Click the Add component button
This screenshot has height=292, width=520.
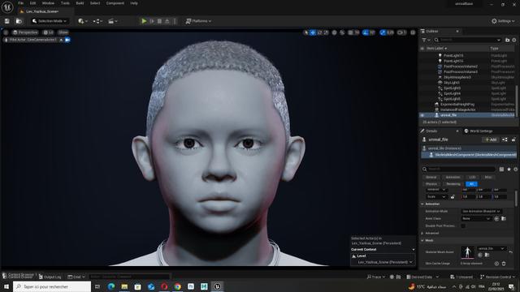(x=491, y=140)
